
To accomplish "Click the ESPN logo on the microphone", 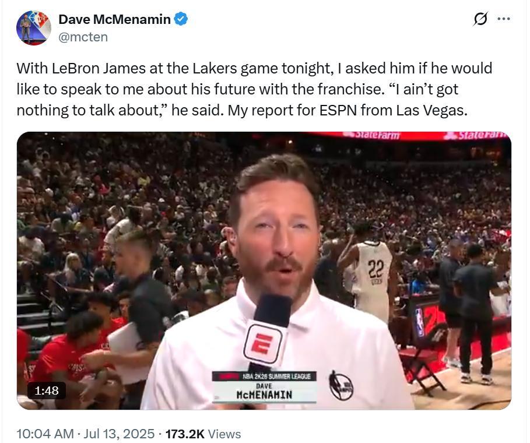I will coord(263,344).
